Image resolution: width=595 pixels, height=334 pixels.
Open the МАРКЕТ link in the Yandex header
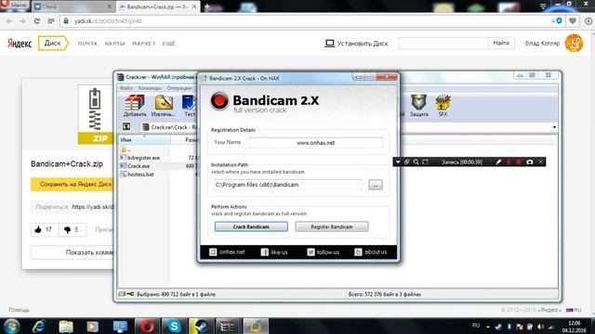click(144, 44)
